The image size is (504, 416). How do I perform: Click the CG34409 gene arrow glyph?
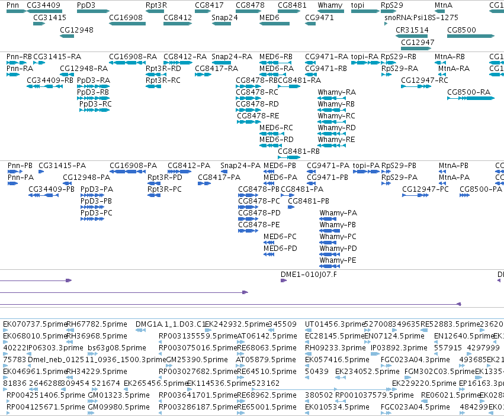44,11
